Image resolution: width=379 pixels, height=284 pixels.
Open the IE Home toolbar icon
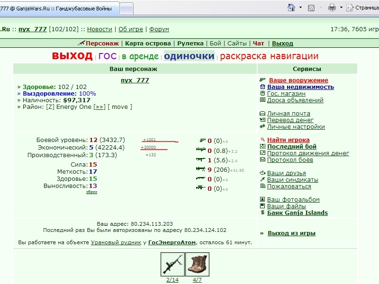291,8
